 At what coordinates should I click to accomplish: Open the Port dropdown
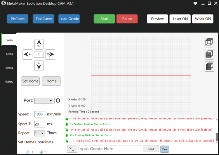tap(43, 101)
